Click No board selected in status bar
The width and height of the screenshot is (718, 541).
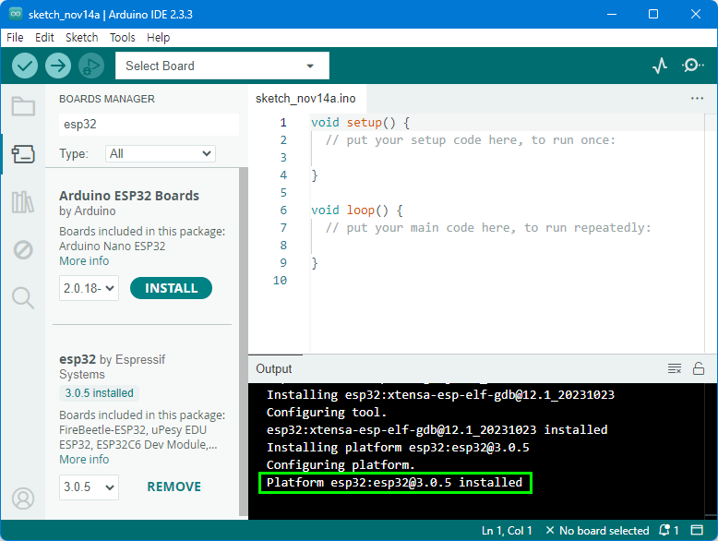click(x=598, y=531)
